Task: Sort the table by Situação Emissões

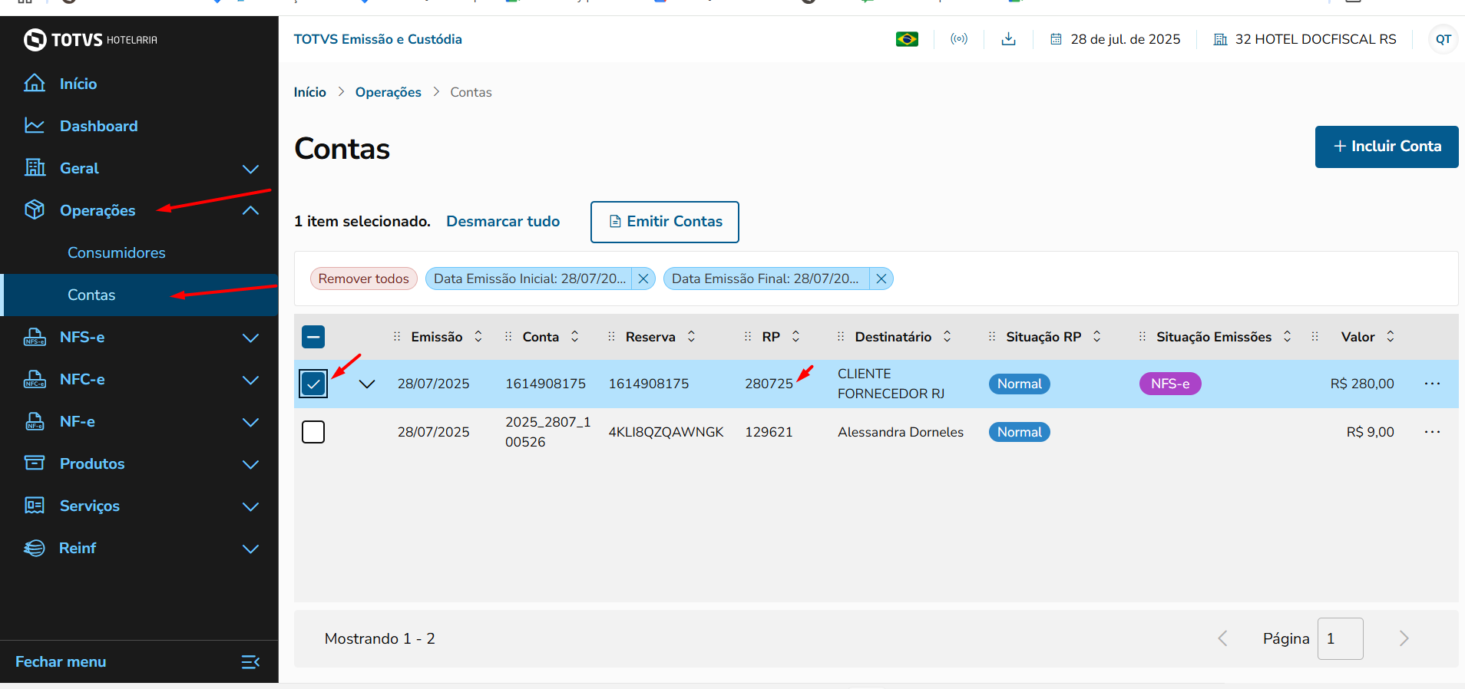Action: tap(1287, 337)
